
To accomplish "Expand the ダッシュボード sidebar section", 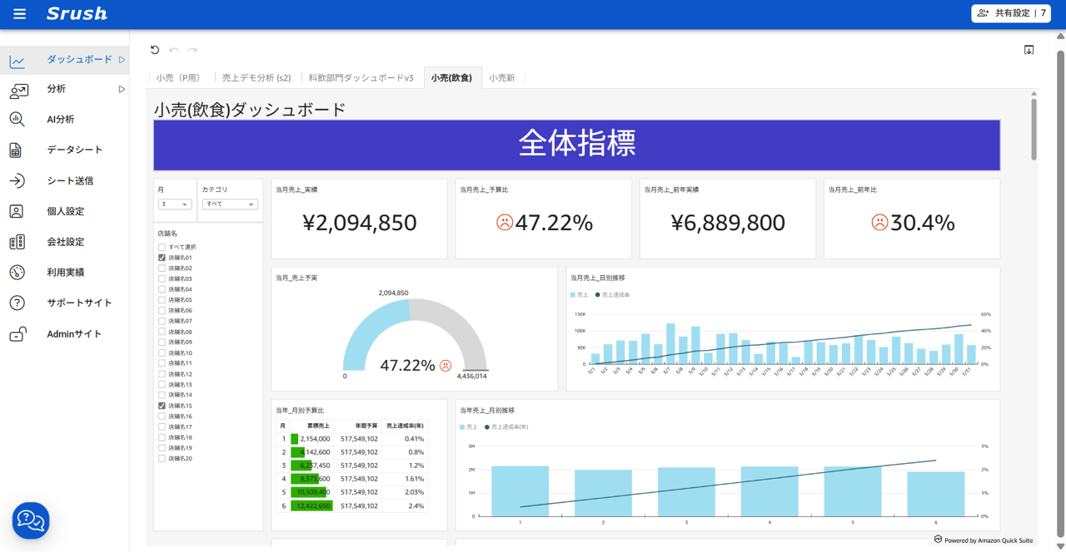I will coord(120,60).
